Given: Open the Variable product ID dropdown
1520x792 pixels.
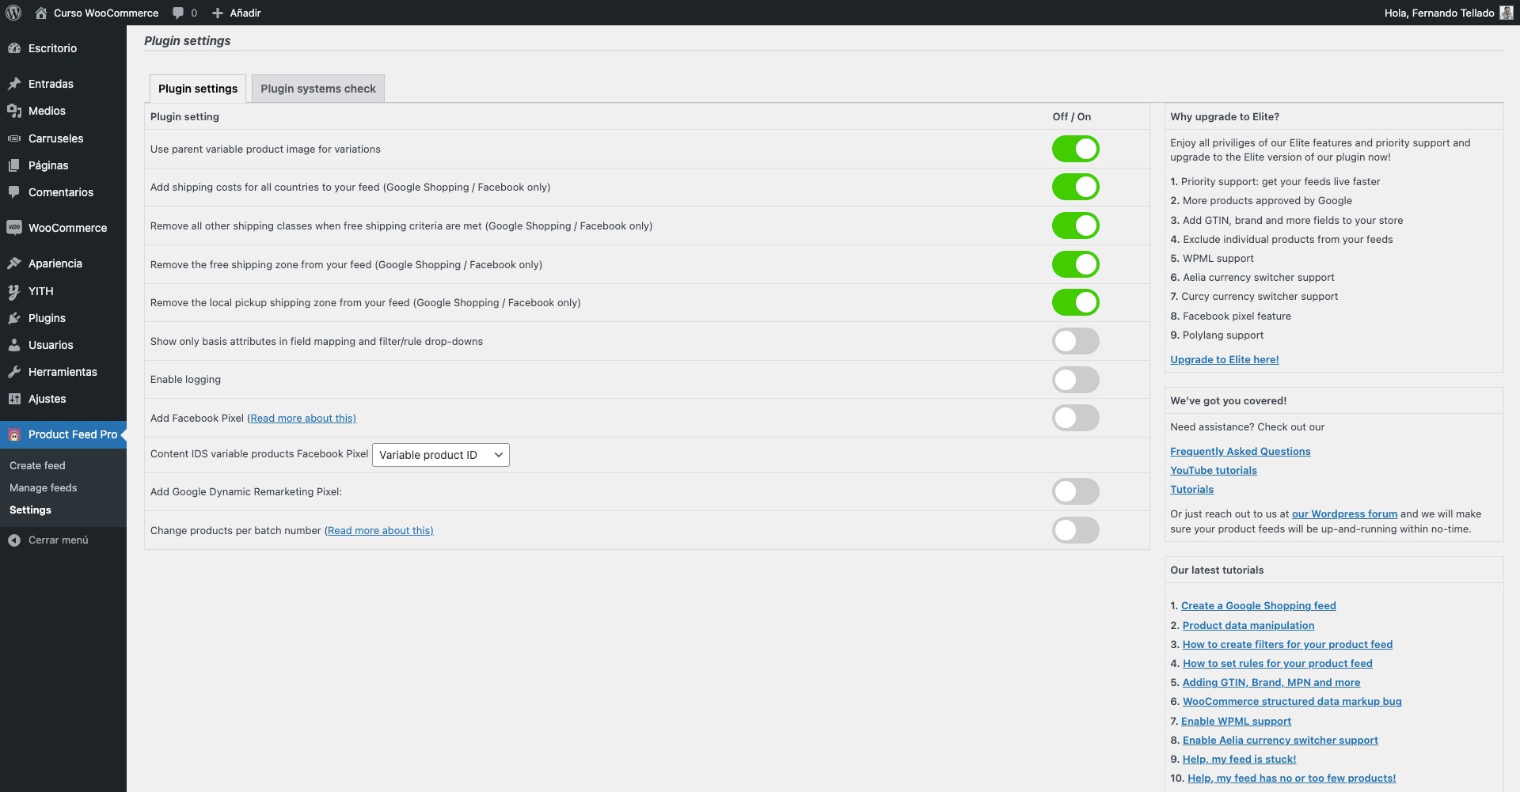Looking at the screenshot, I should [440, 455].
